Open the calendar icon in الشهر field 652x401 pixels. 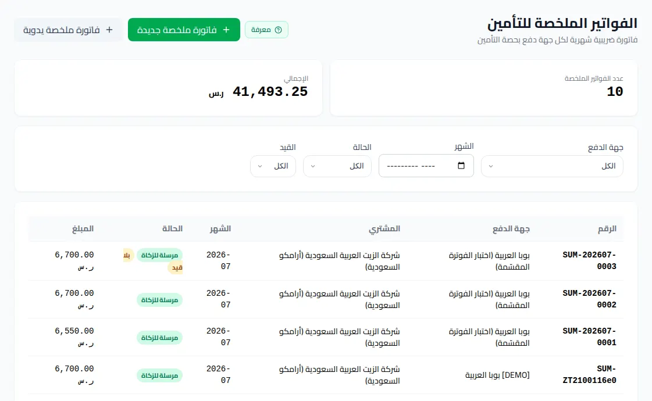pos(461,166)
